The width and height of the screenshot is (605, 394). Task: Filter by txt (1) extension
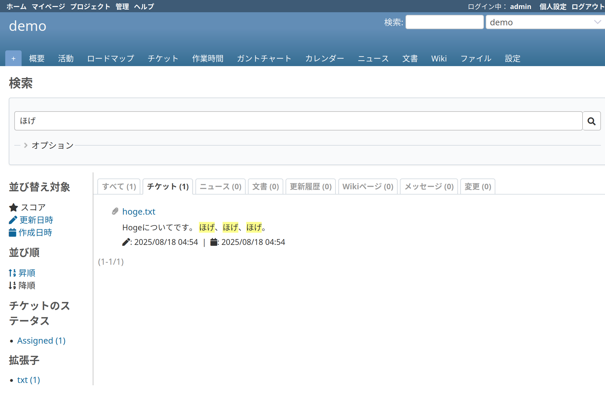tap(28, 380)
